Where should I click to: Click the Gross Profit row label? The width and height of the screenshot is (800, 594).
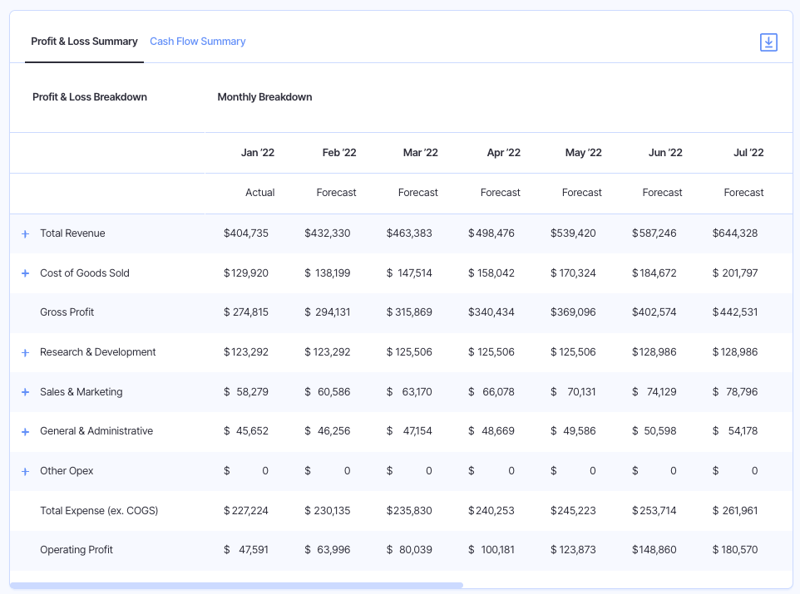(67, 312)
